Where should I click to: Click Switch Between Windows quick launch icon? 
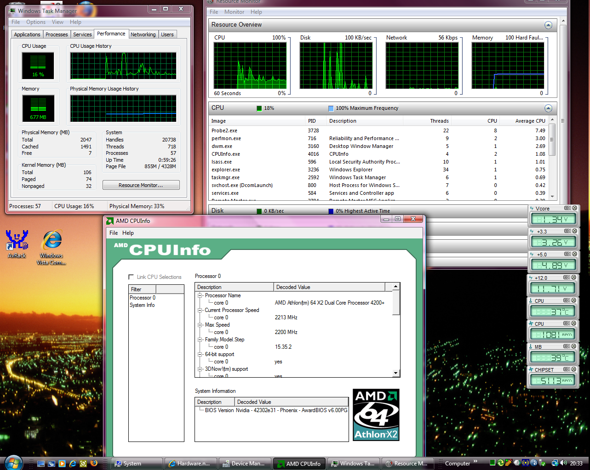[x=52, y=464]
